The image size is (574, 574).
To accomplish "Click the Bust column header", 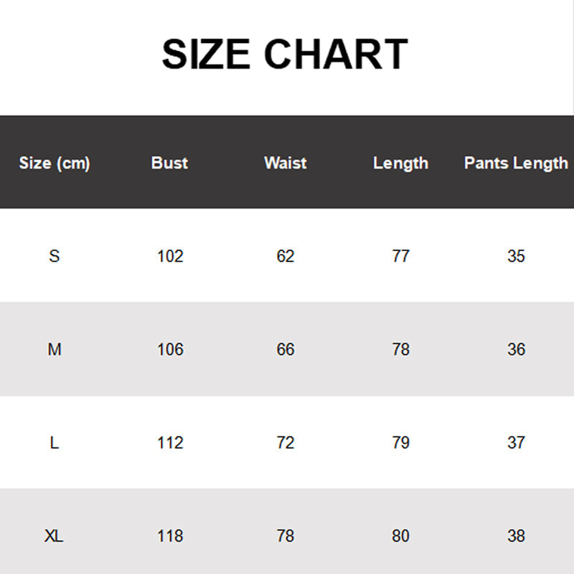I will [x=169, y=163].
